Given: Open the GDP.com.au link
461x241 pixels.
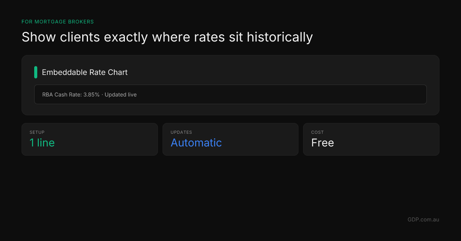Looking at the screenshot, I should 423,219.
